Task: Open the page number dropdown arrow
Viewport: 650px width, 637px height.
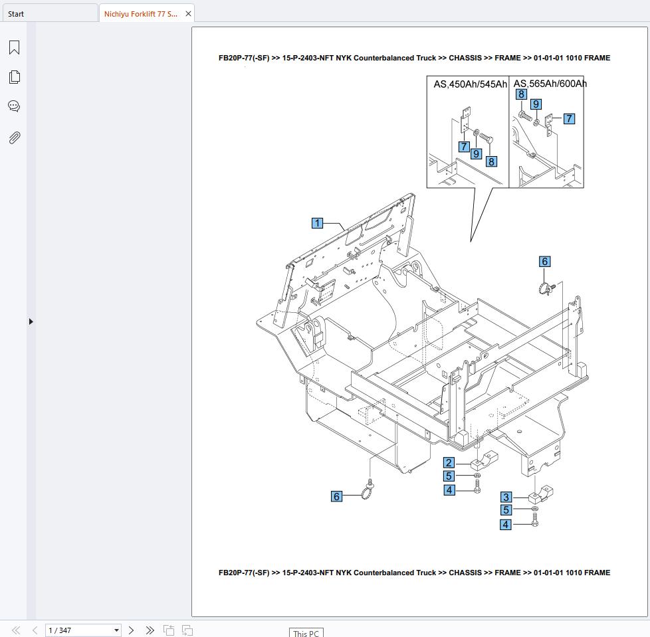Action: pyautogui.click(x=116, y=630)
